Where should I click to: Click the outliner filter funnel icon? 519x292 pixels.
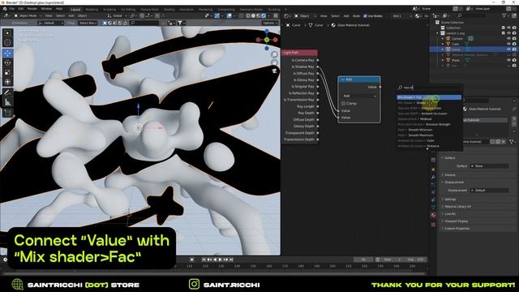[x=504, y=15]
